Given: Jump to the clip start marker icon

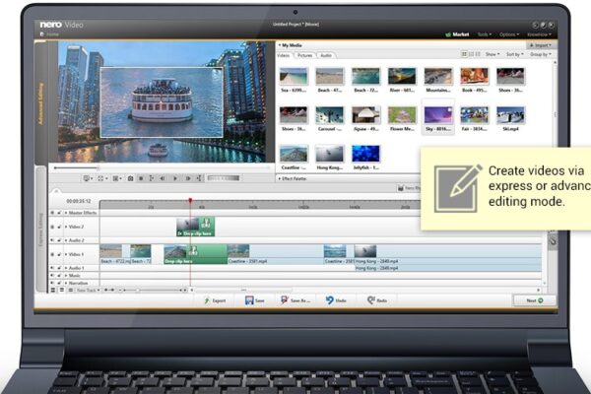Looking at the screenshot, I should 152,178.
